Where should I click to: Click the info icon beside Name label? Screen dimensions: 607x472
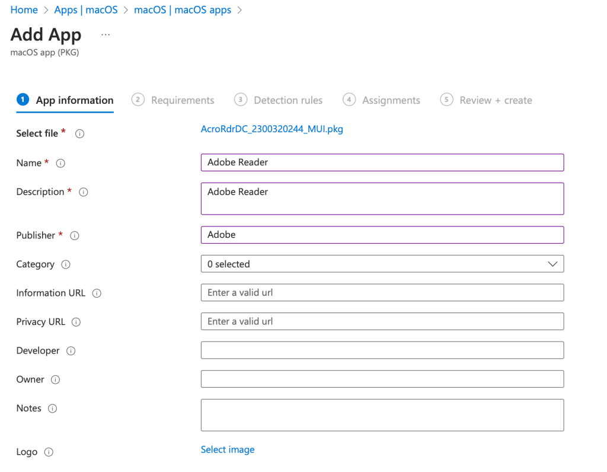60,164
